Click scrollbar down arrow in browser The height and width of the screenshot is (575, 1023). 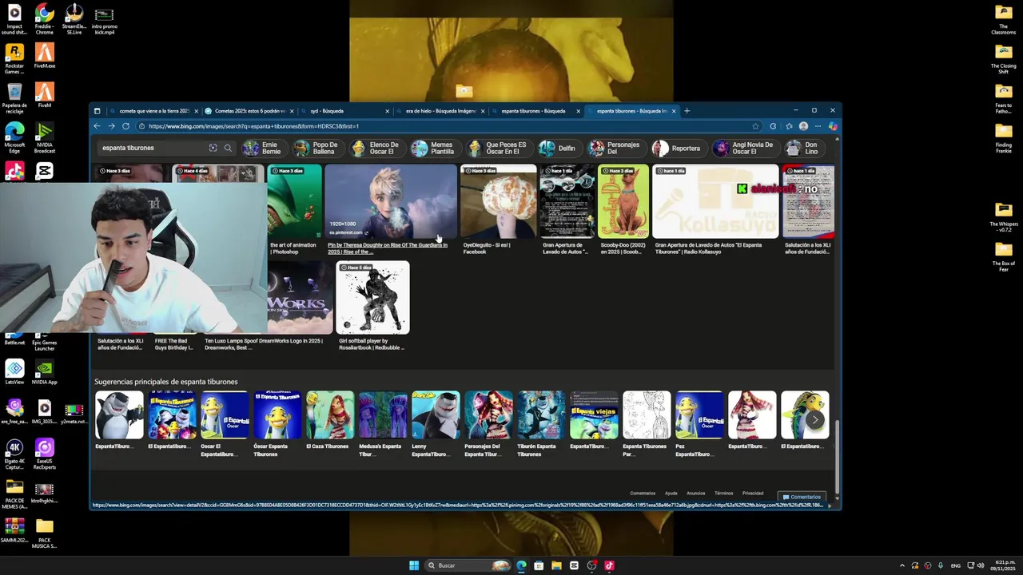[837, 499]
